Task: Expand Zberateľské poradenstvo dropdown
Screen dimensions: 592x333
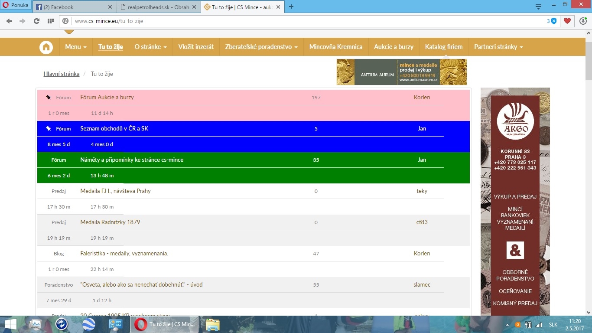Action: click(x=261, y=47)
